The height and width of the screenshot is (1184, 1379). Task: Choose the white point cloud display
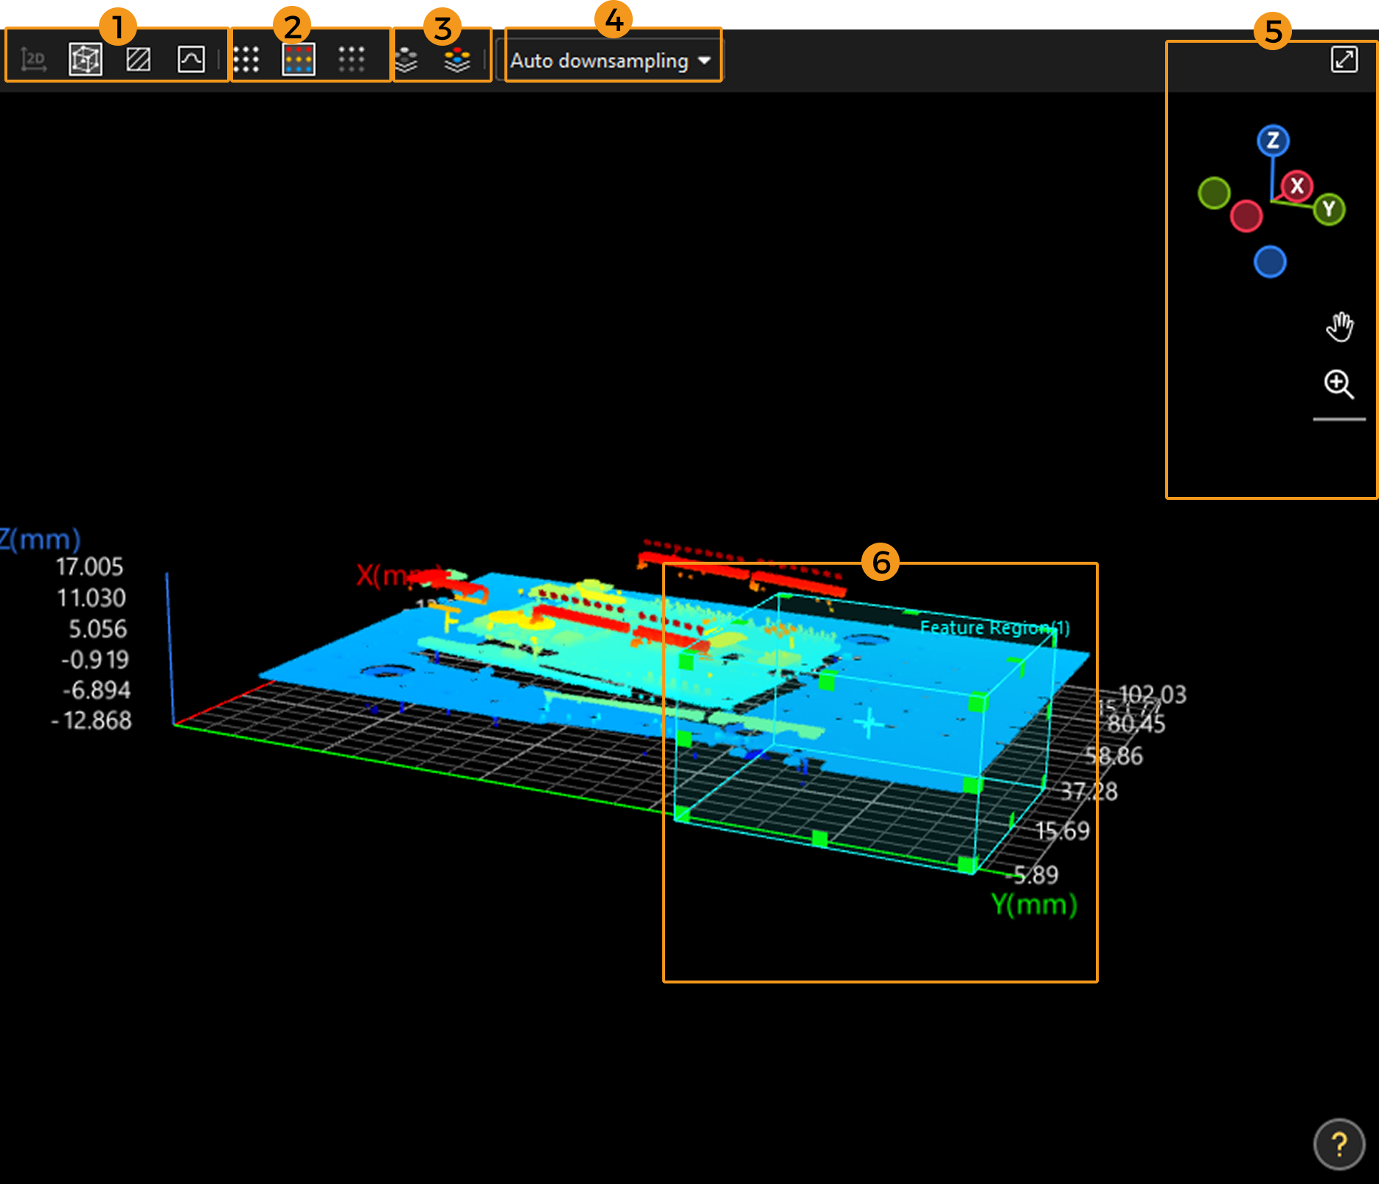pyautogui.click(x=246, y=59)
